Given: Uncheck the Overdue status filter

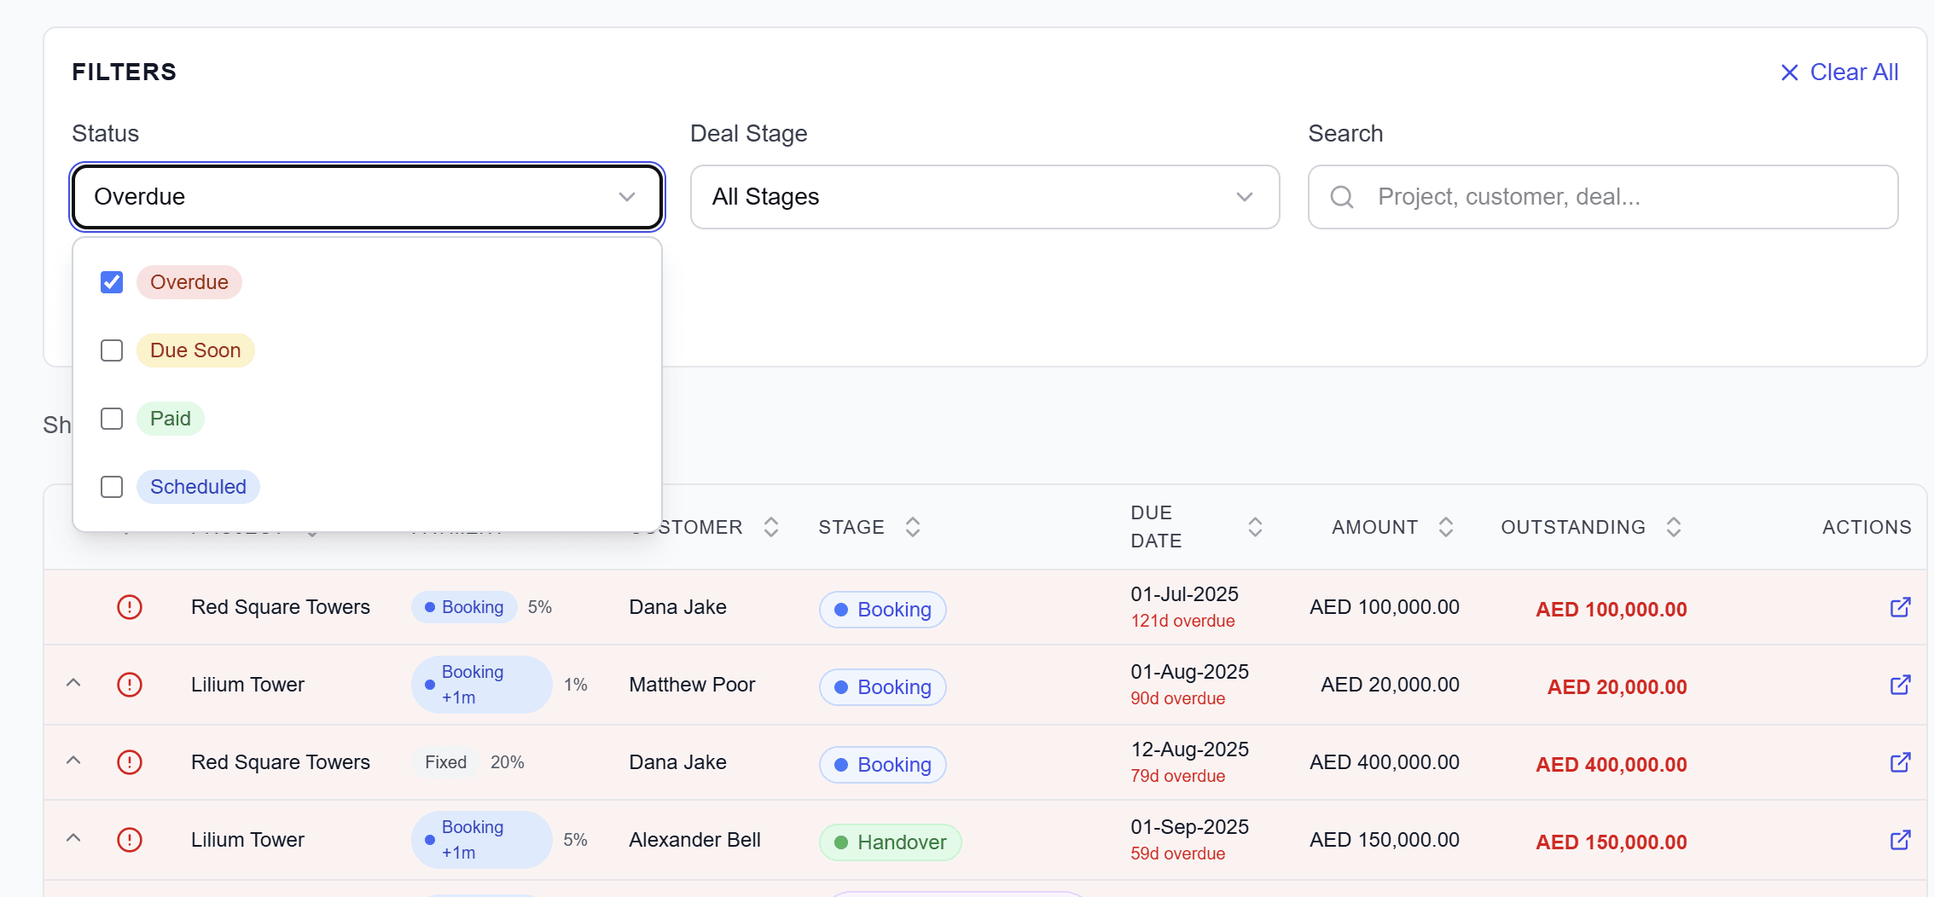Looking at the screenshot, I should (111, 281).
